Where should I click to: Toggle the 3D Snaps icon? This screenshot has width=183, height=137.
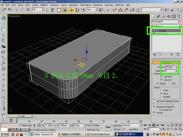click(x=115, y=10)
